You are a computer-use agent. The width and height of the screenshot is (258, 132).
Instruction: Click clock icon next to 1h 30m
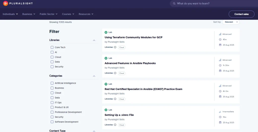(220, 65)
